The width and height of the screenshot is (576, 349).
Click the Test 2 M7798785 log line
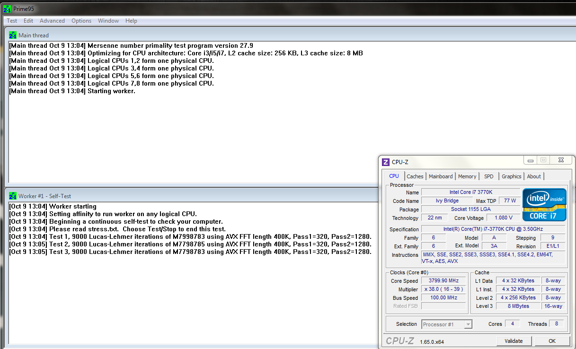pos(190,244)
